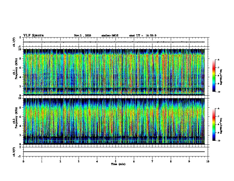Viewport: 234px width, 181px height.
Task: Click the ch.1 color scale bar
Action: (x=214, y=76)
